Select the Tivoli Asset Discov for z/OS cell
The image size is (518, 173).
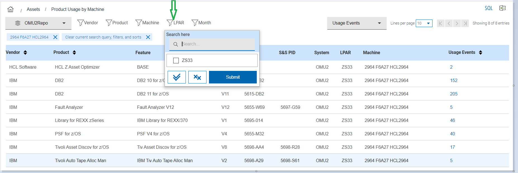tap(82, 147)
